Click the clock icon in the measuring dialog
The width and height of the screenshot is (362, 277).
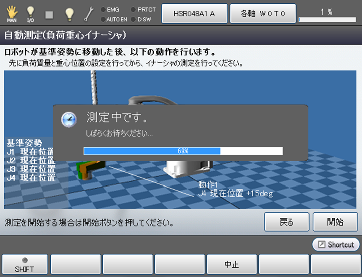[x=69, y=120]
